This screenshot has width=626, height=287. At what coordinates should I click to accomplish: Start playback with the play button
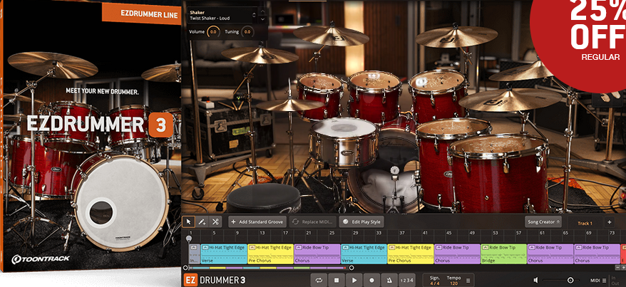[354, 280]
